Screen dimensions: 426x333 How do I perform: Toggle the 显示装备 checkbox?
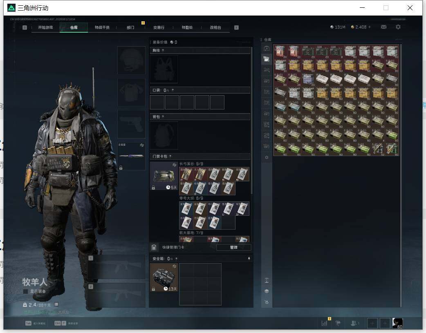[25, 291]
